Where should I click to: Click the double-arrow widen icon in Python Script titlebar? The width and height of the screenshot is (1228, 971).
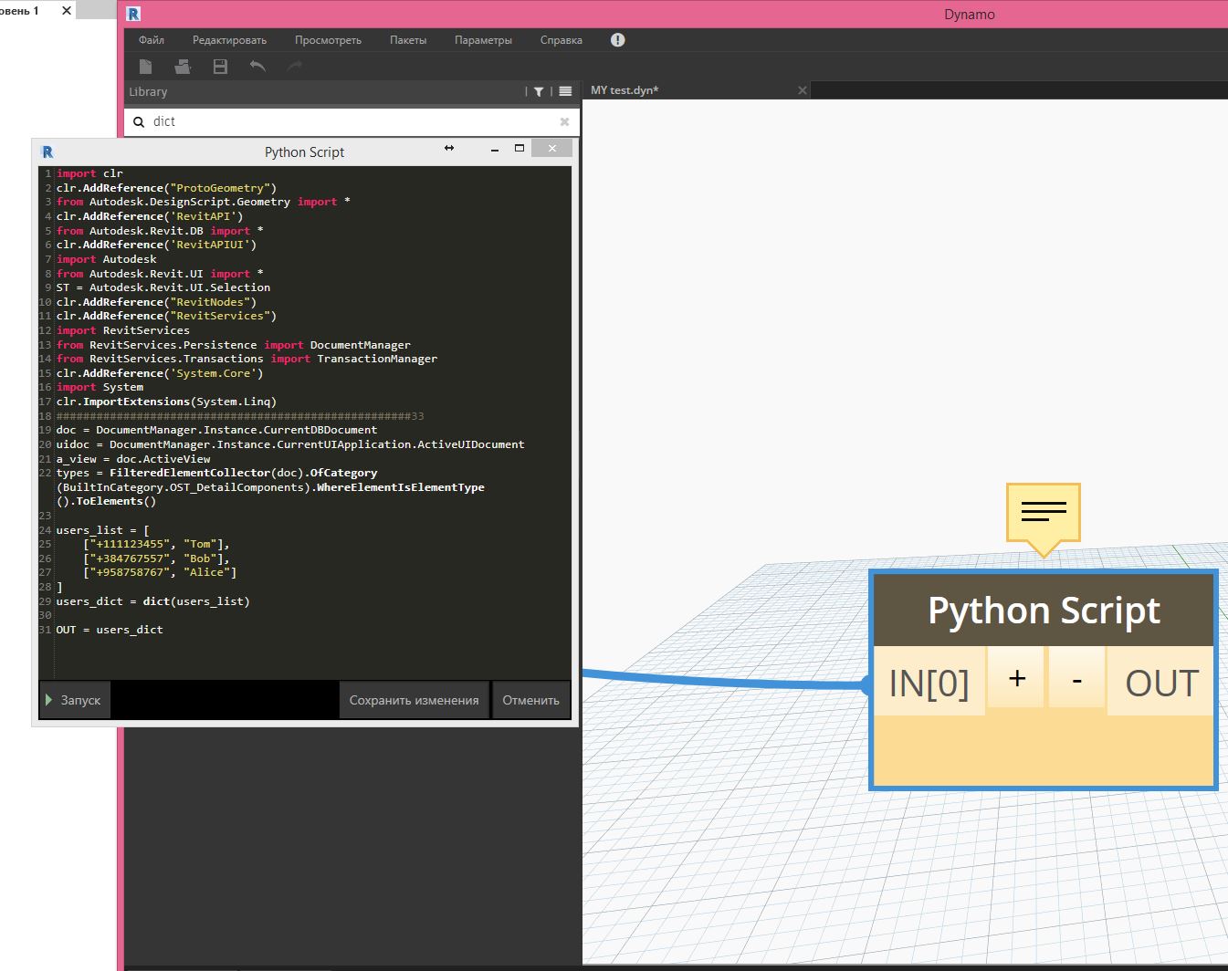[449, 148]
